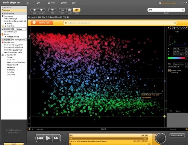This screenshot has width=188, height=145.
Task: Click the New playlist button
Action: coord(19,40)
